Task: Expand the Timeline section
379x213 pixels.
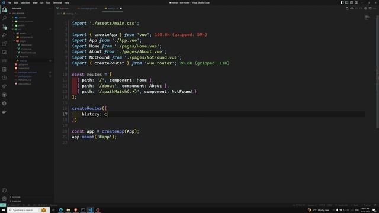Action: pyautogui.click(x=17, y=201)
